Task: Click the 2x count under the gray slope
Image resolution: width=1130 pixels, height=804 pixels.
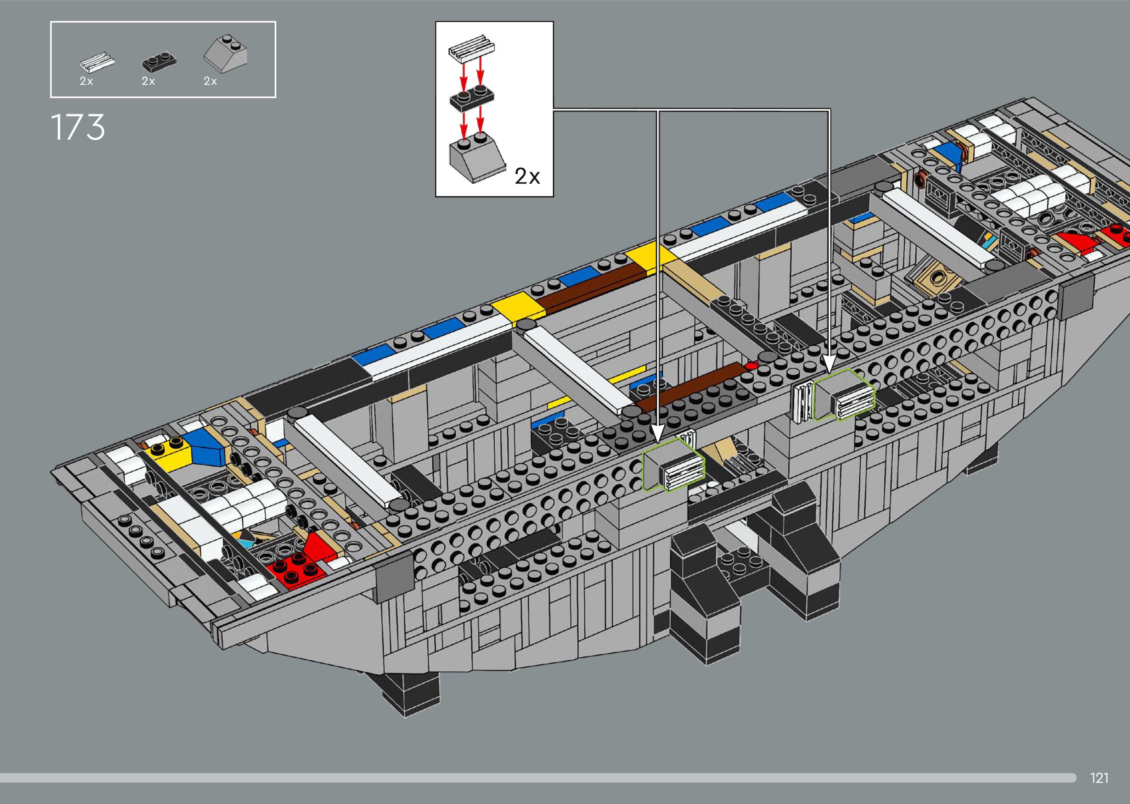Action: click(x=210, y=81)
